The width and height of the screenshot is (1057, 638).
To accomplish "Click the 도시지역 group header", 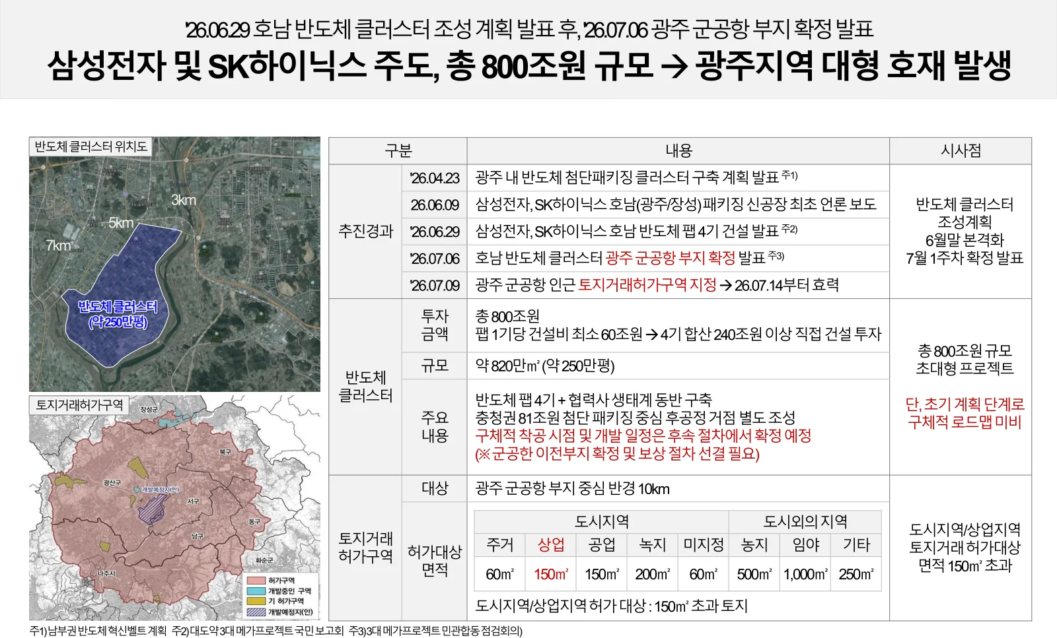I will coord(601,521).
